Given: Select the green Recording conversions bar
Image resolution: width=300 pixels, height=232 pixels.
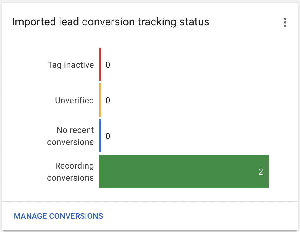Looking at the screenshot, I should point(184,171).
